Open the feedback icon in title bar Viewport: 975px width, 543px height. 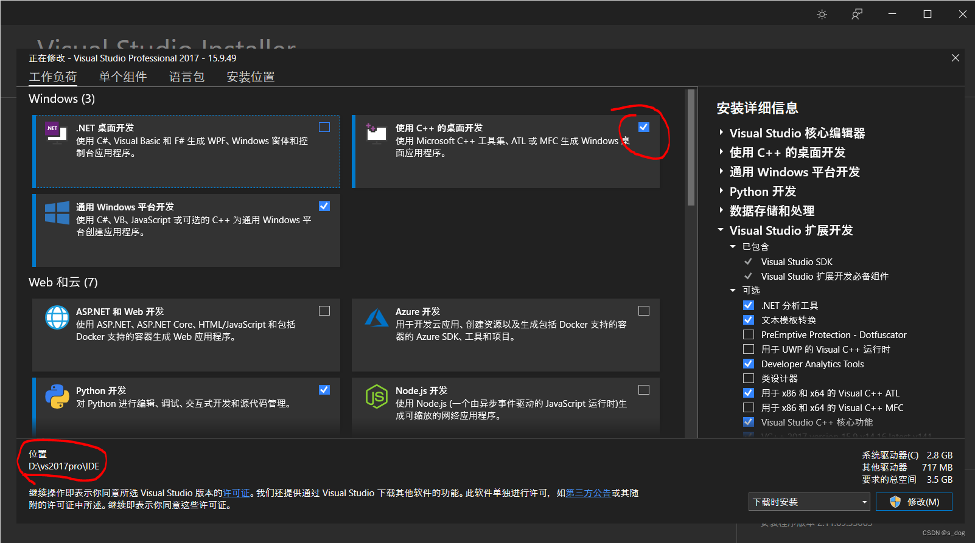pyautogui.click(x=857, y=14)
